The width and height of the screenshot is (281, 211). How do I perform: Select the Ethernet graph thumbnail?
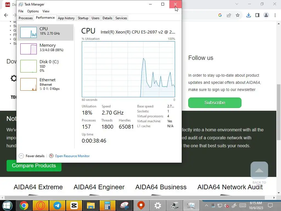(x=29, y=84)
